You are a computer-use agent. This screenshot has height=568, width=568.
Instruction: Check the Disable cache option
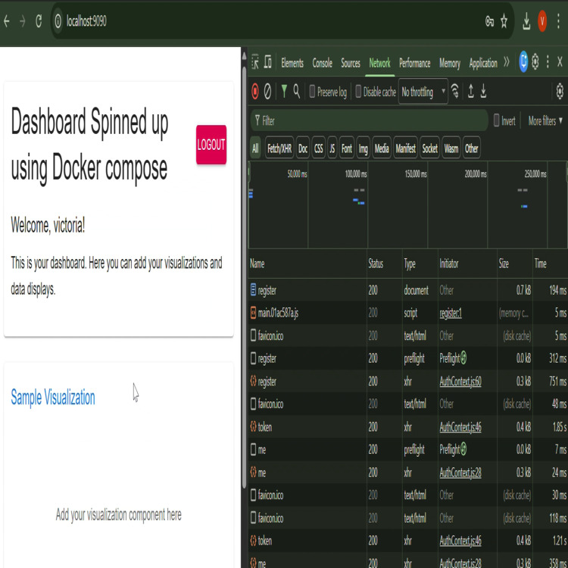point(358,92)
